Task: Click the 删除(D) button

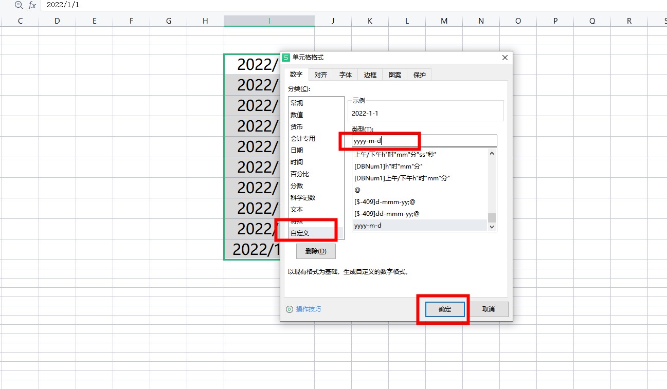Action: (x=316, y=251)
